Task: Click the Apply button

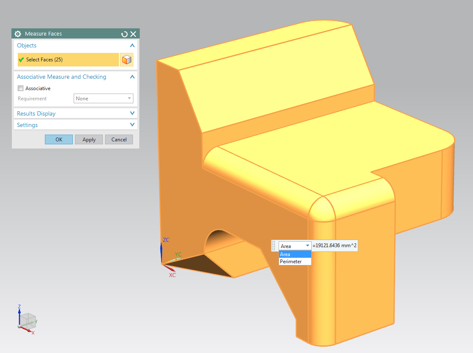Action: [89, 140]
